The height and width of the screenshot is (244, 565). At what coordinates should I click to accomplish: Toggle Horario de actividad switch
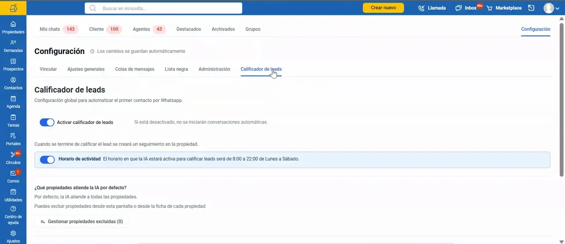(x=47, y=159)
